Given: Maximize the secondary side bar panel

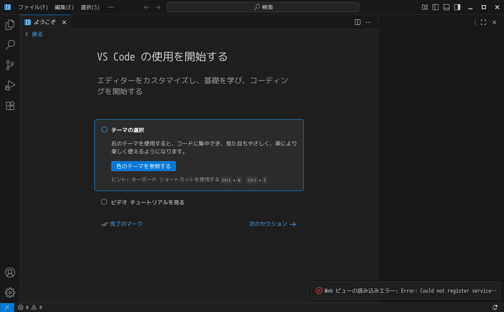Looking at the screenshot, I should click(483, 22).
